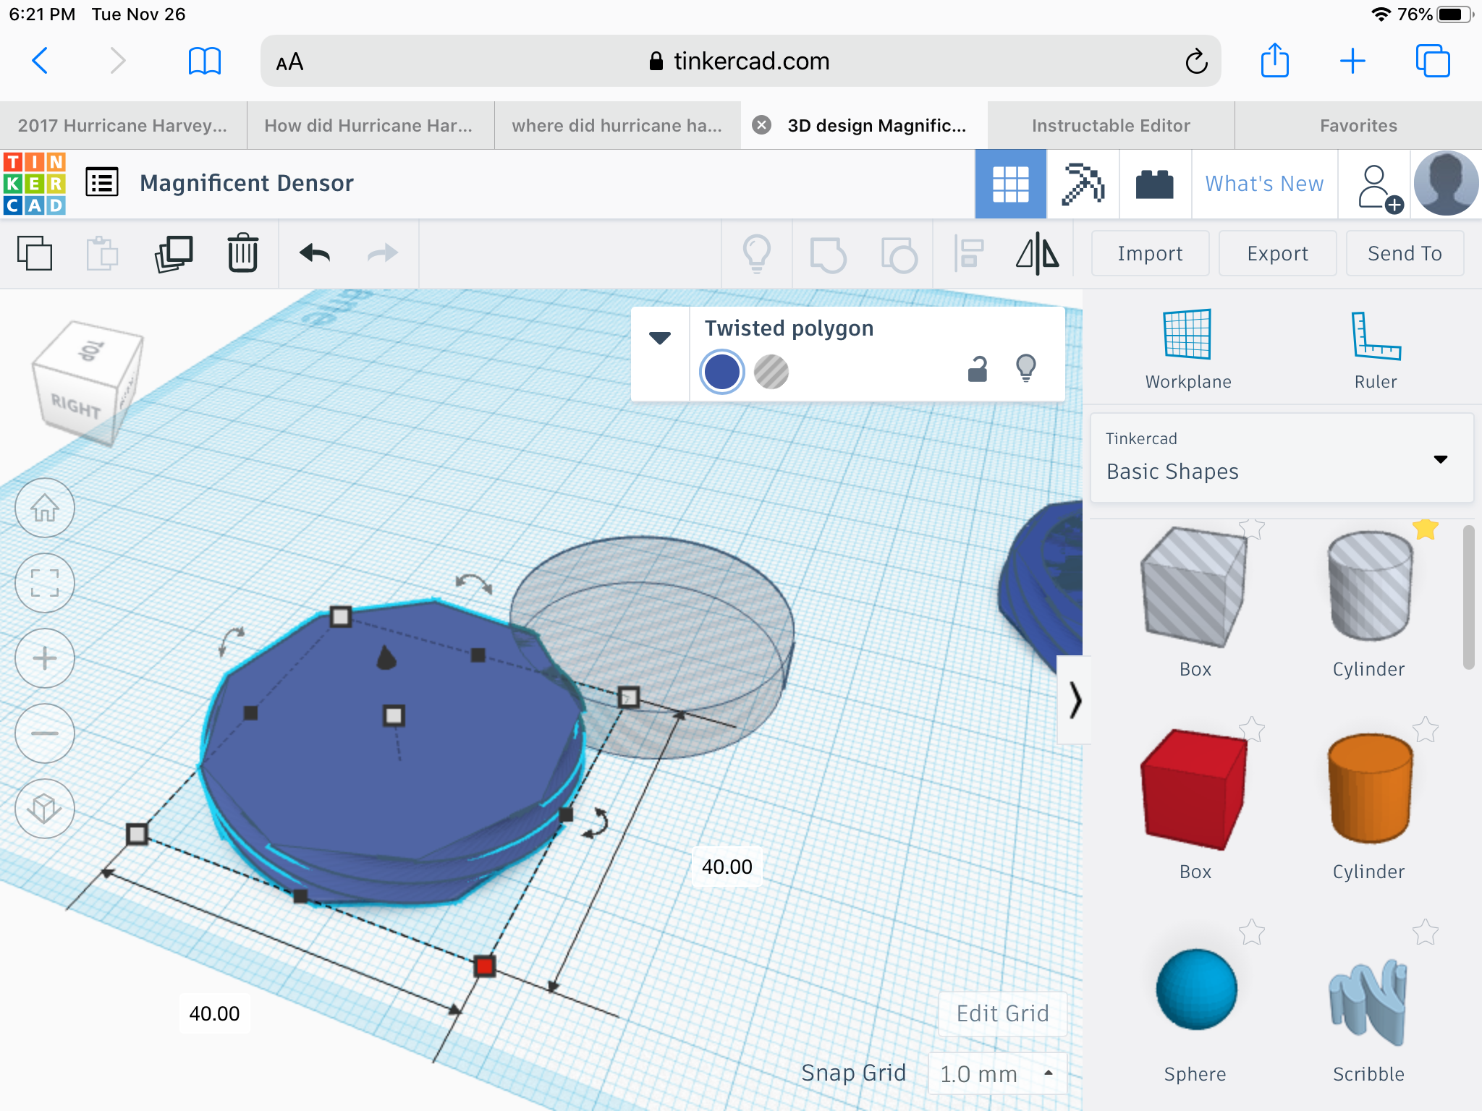Select the Hole striped option
1482x1111 pixels.
771,372
